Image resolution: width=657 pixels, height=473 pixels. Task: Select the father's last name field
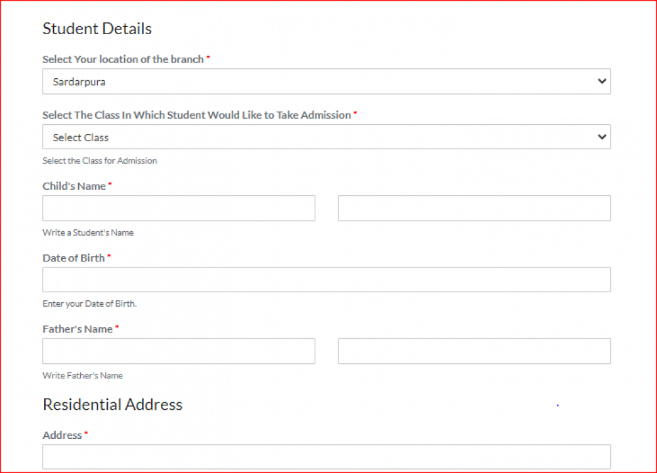point(474,351)
